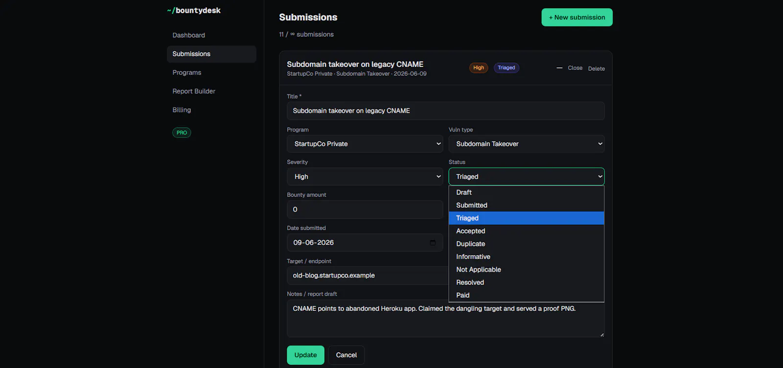
Task: Set status to Accepted
Action: 527,231
